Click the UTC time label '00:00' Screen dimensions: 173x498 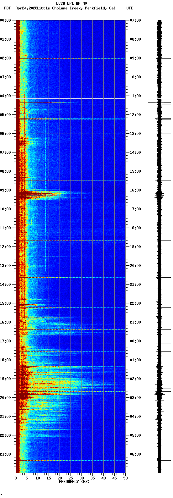click(135, 341)
